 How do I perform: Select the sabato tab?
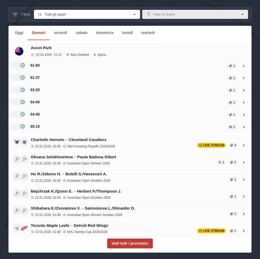coord(81,33)
